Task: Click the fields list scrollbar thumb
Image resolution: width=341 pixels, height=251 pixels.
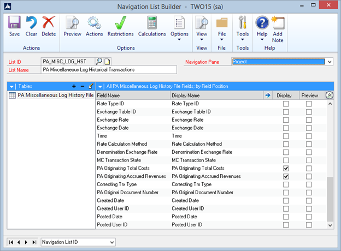Action: click(x=330, y=199)
